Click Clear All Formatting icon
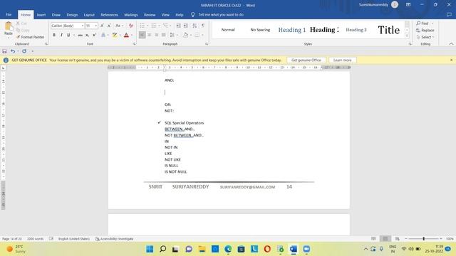The width and height of the screenshot is (456, 256). (x=131, y=26)
